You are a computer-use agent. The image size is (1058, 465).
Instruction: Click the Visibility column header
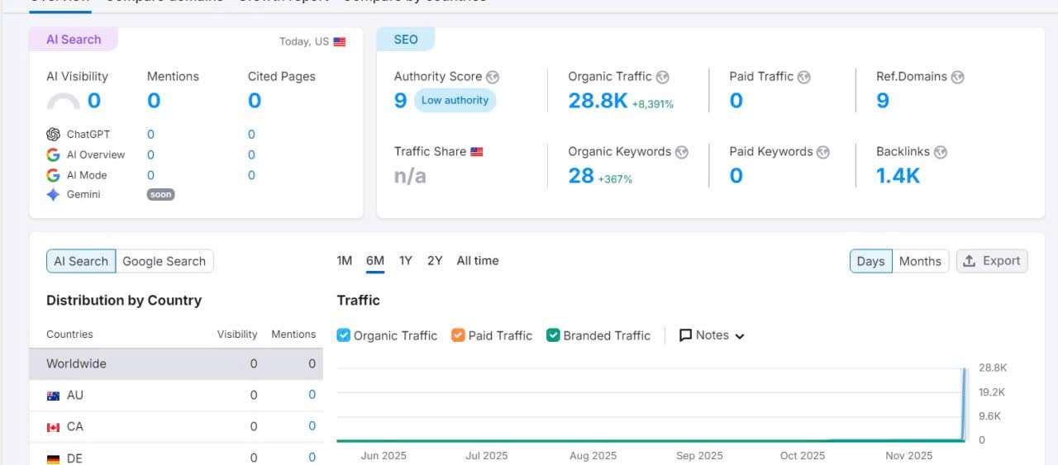(237, 335)
